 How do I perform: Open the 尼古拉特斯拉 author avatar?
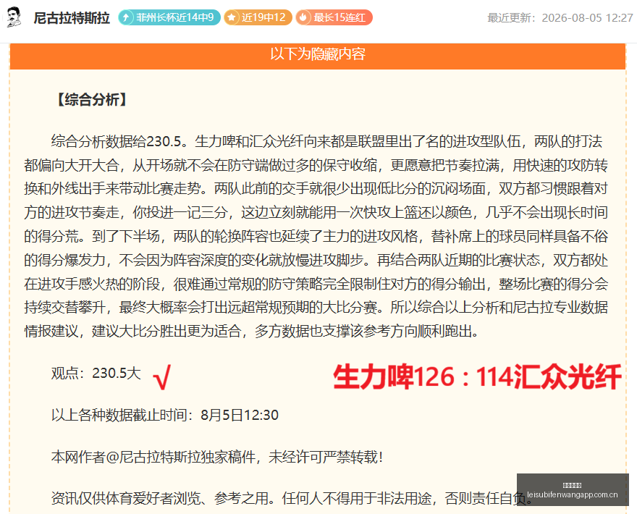pos(14,17)
